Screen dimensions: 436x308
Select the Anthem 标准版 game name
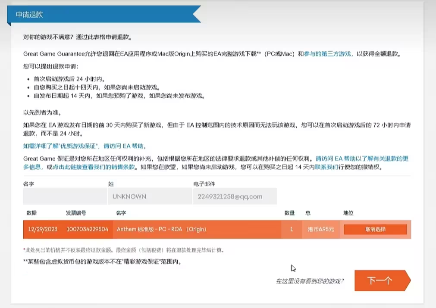pos(161,229)
